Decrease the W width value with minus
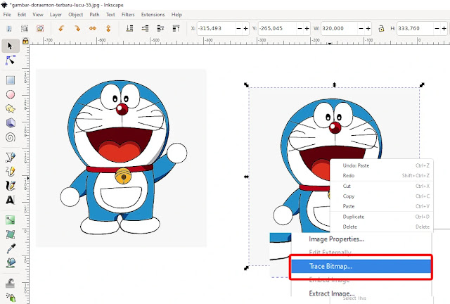This screenshot has height=304, width=450. [361, 28]
